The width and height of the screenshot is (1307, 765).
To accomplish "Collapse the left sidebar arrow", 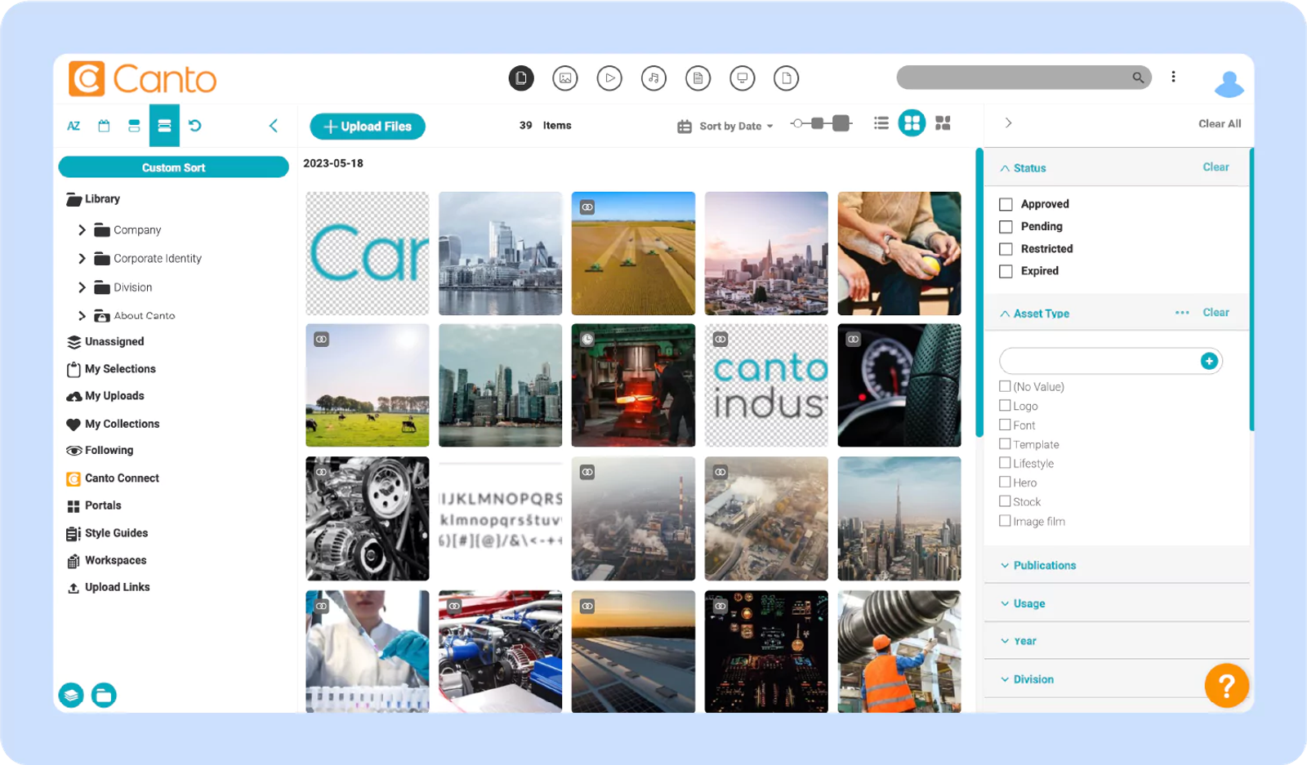I will click(274, 126).
